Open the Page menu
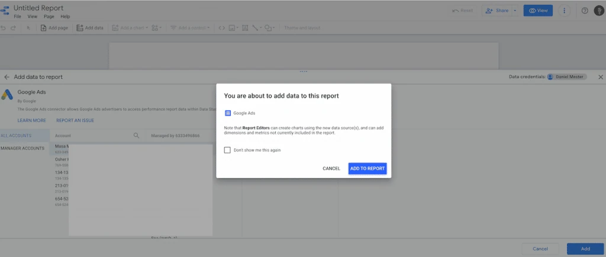 (49, 17)
